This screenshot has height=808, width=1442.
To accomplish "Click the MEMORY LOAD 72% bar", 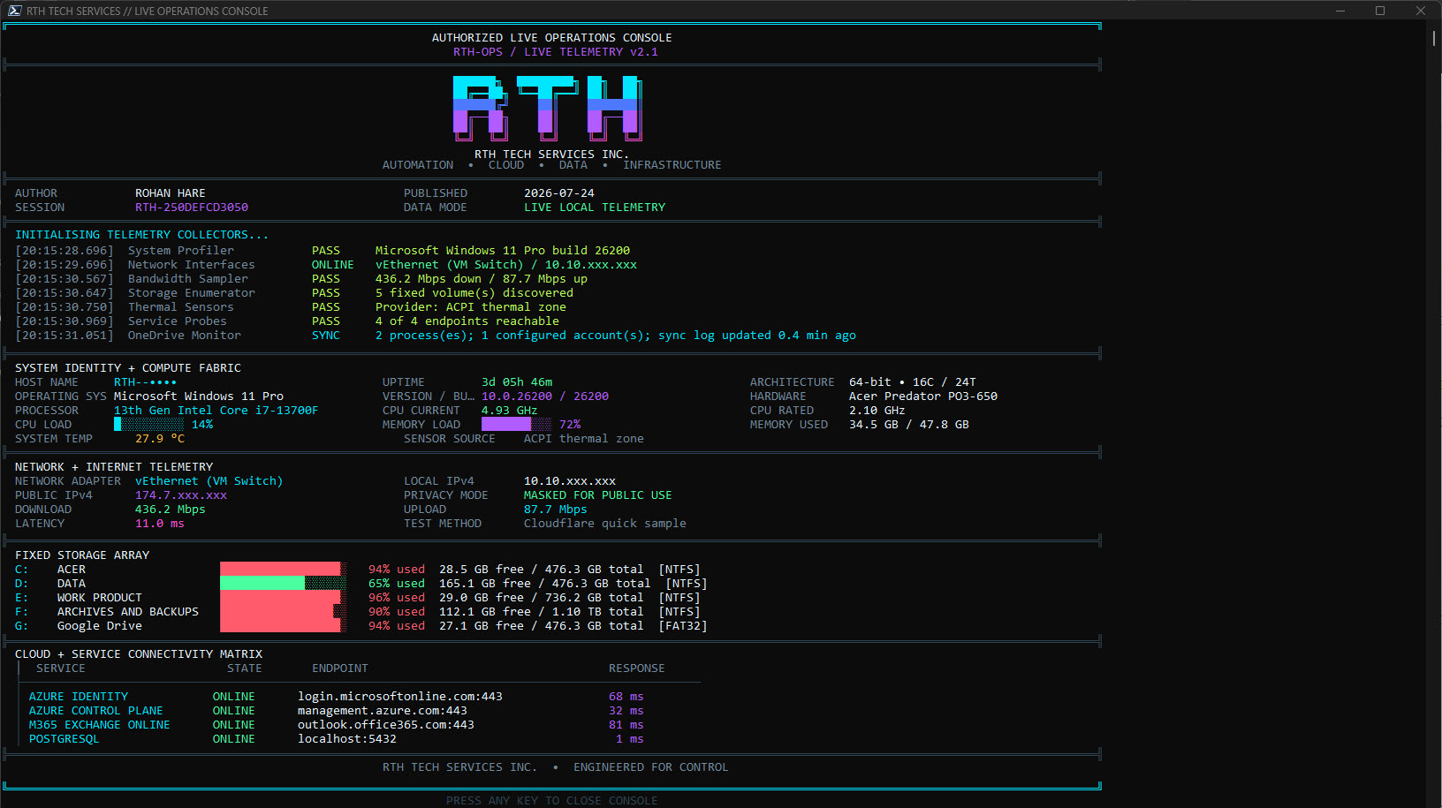I will point(516,425).
